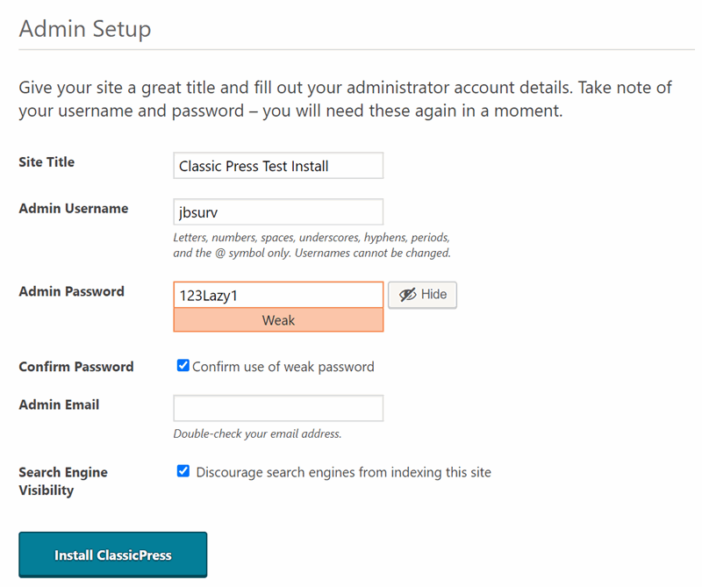Screen dimensions: 702x587
Task: Click the empty Admin Email field
Action: pyautogui.click(x=278, y=408)
